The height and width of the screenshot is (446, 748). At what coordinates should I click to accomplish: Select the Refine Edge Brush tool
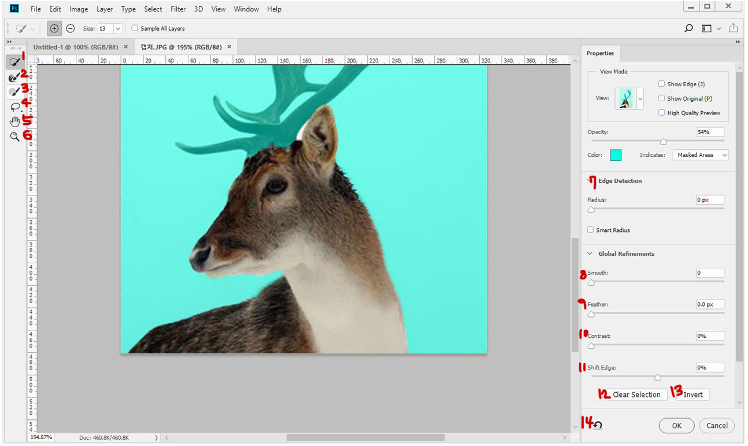pos(14,76)
